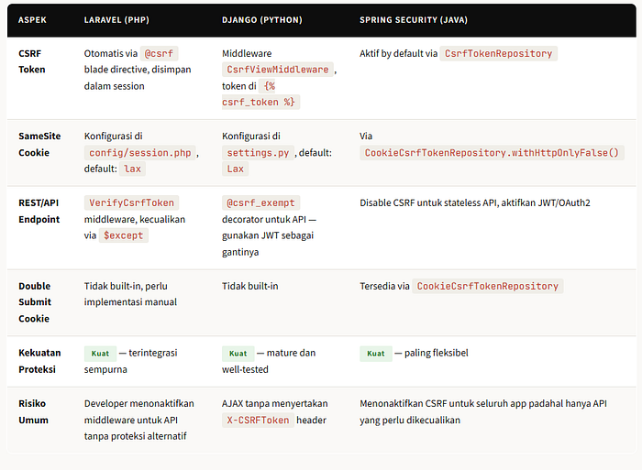Click the CsrfViewMiddleware code snippet

click(x=278, y=70)
